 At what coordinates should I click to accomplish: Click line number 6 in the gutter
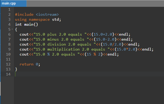[x=9, y=34]
